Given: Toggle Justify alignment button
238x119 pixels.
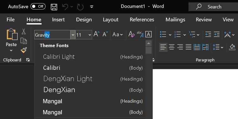Looking at the screenshot, I should (188, 47).
